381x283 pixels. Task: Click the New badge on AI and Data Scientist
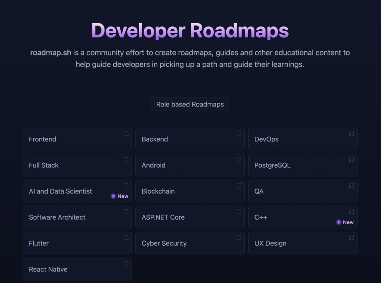119,196
